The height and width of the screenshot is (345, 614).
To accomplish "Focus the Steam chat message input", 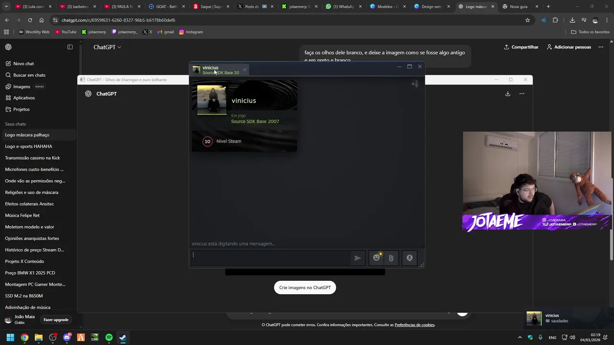I will point(271,258).
